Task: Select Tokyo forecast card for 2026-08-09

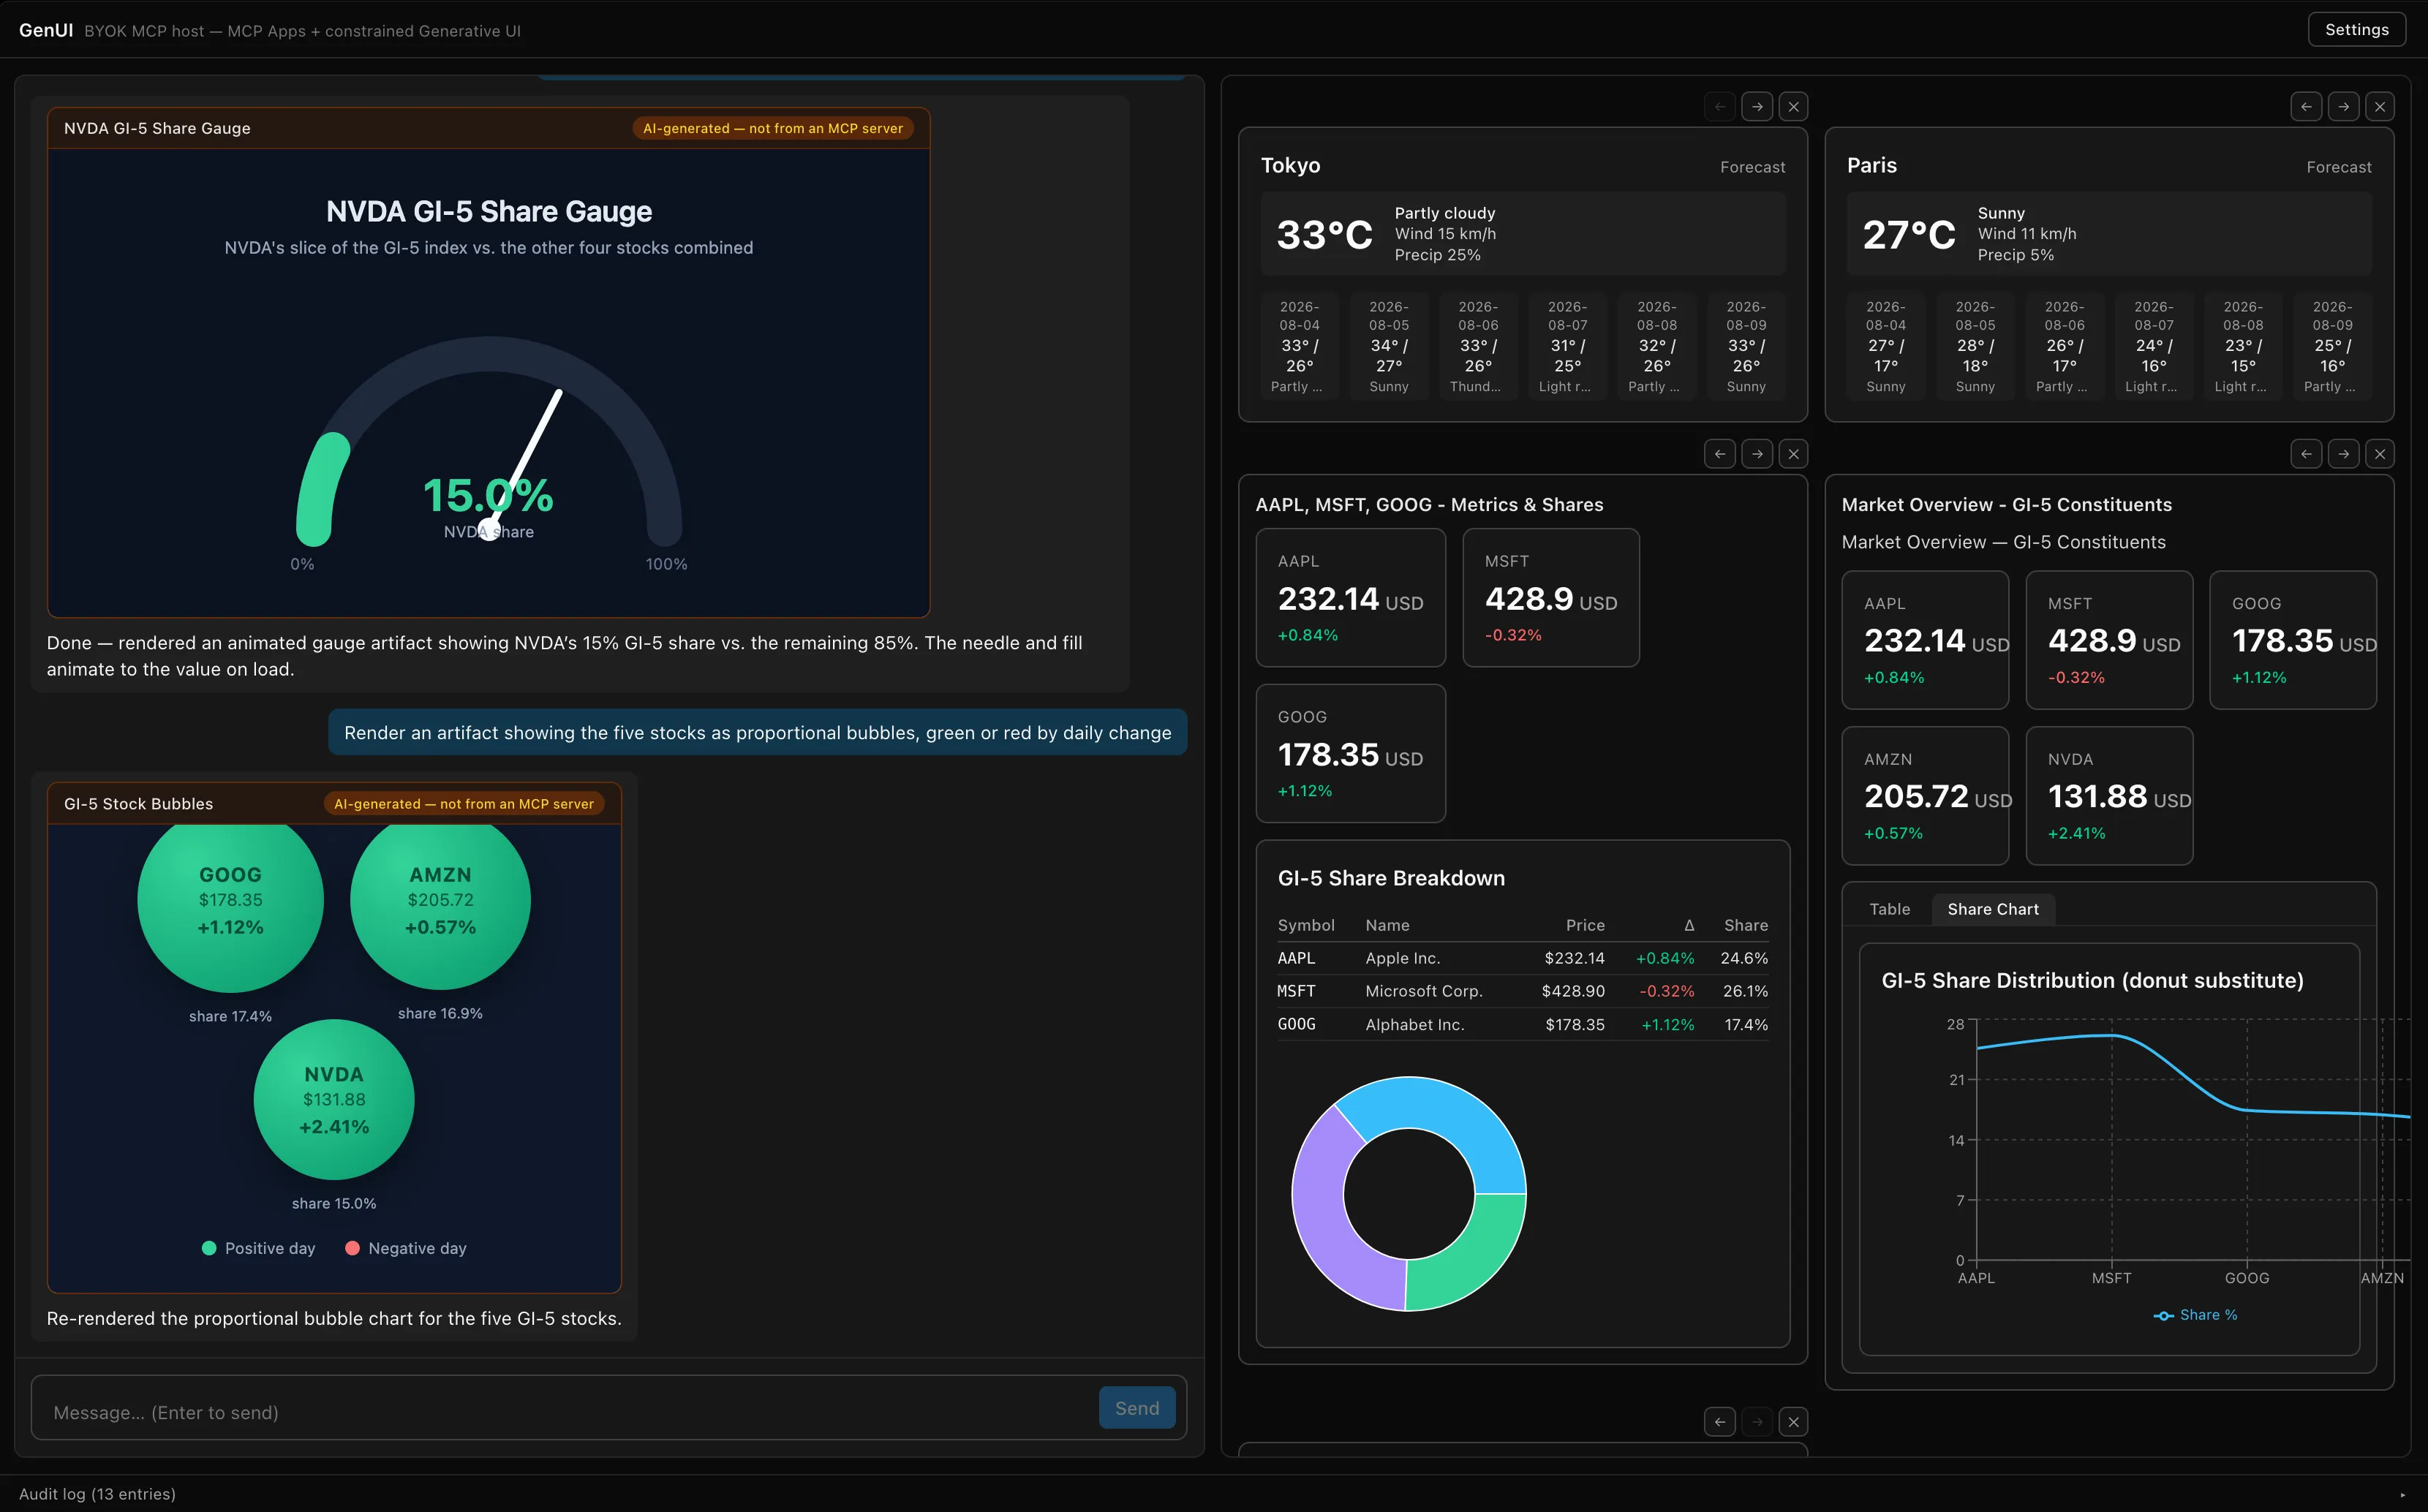Action: coord(1746,346)
